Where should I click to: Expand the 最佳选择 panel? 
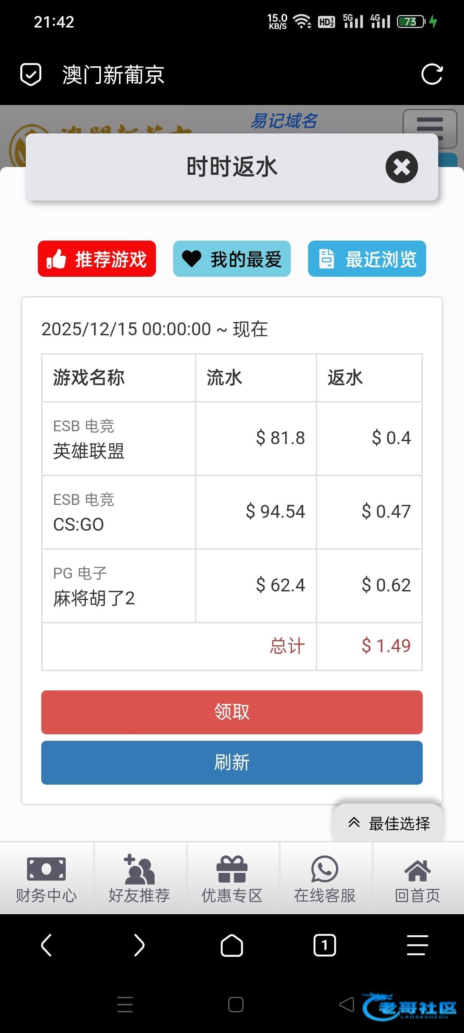click(x=388, y=823)
